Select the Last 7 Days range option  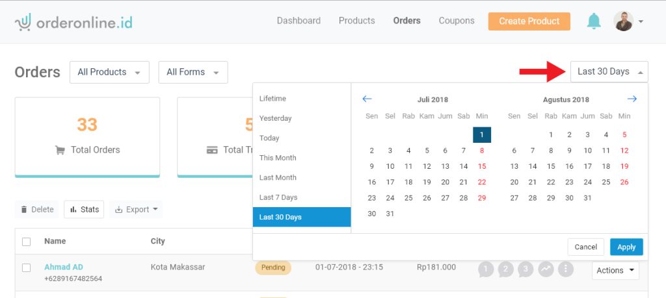coord(278,197)
